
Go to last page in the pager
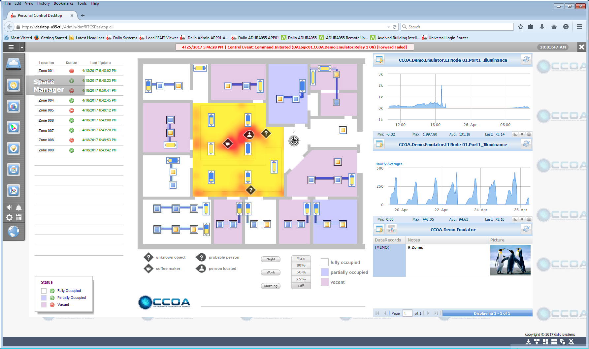(436, 313)
